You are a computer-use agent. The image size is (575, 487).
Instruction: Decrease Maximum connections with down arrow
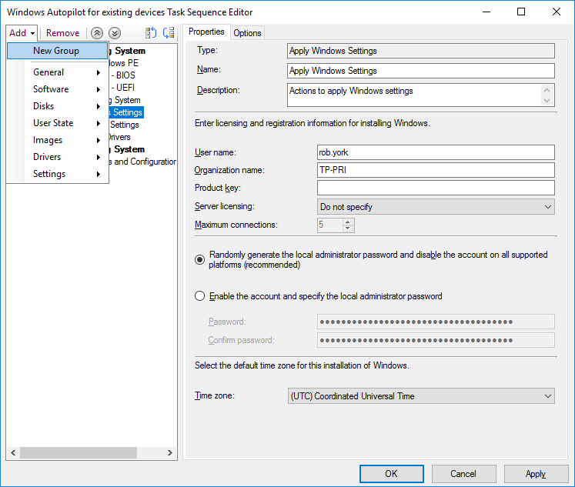click(x=348, y=228)
